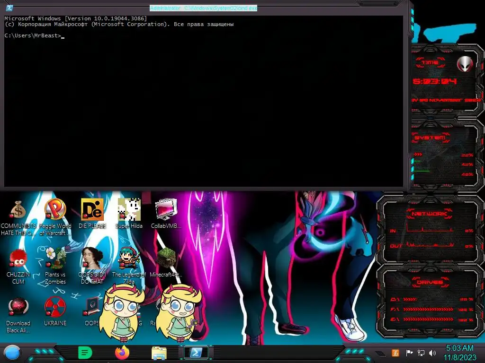
Task: Click the DRIVES widget header
Action: click(x=430, y=282)
